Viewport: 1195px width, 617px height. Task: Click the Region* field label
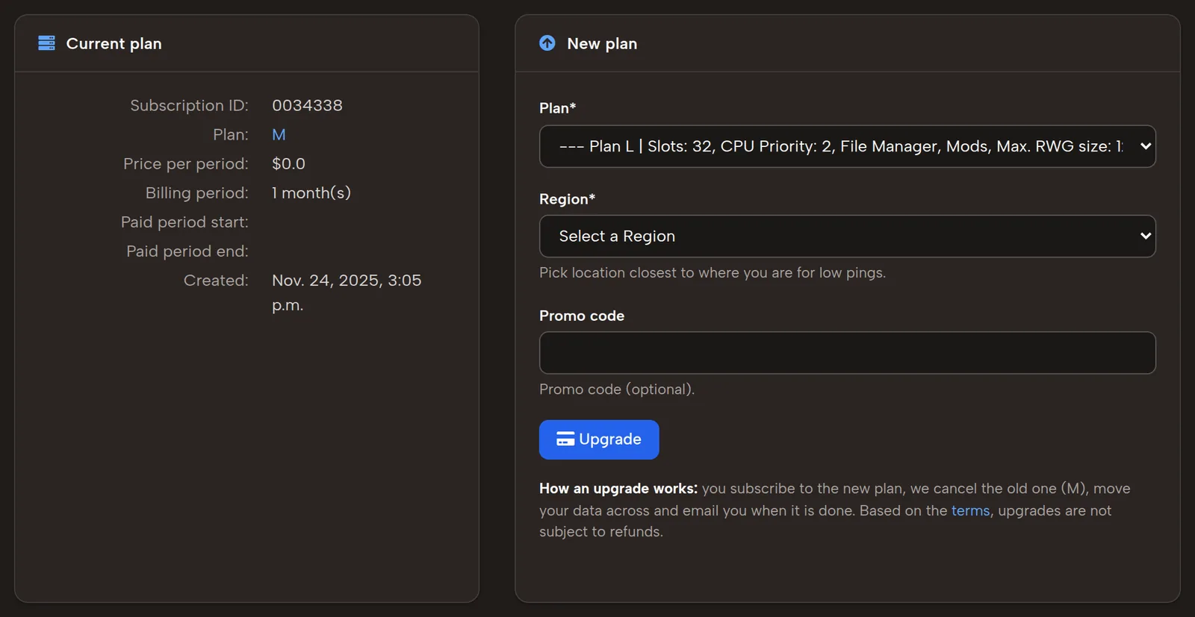[x=567, y=199]
